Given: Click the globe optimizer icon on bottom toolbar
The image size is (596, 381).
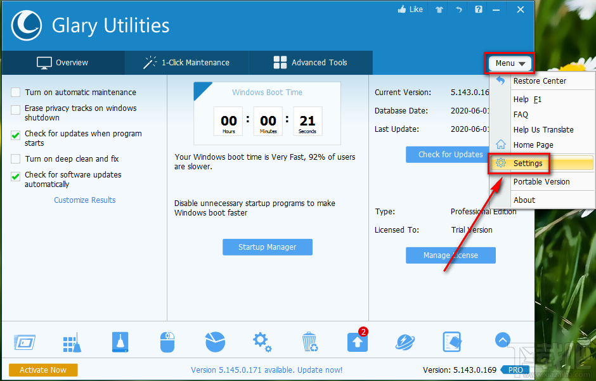Looking at the screenshot, I should [405, 342].
